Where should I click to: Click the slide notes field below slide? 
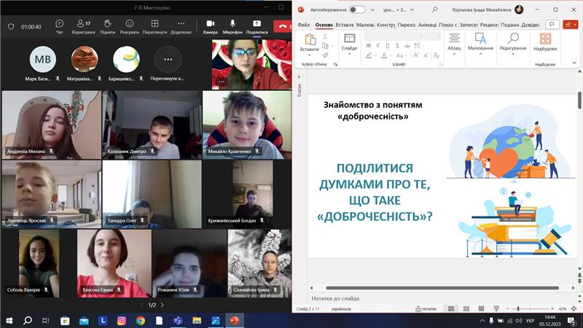point(437,298)
